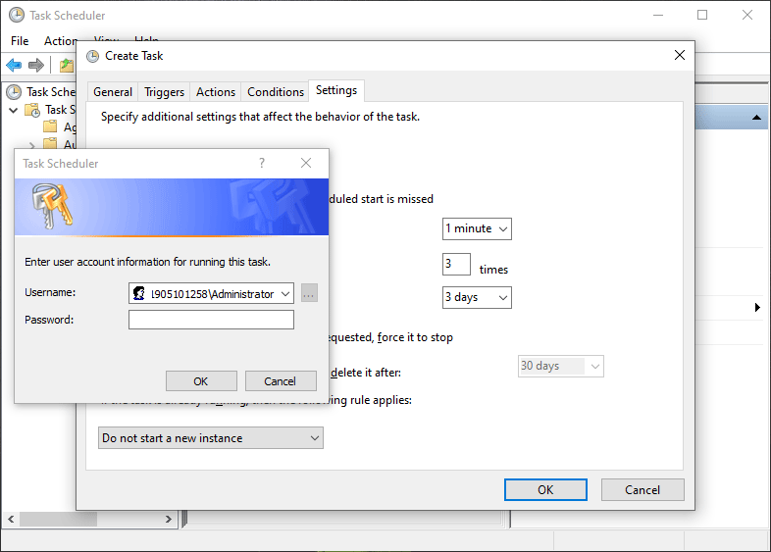
Task: Click the right-pointing submenu arrow in Actions pane
Action: 757,307
